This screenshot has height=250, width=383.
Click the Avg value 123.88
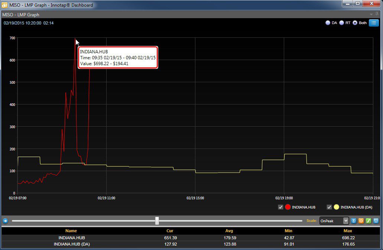point(230,244)
